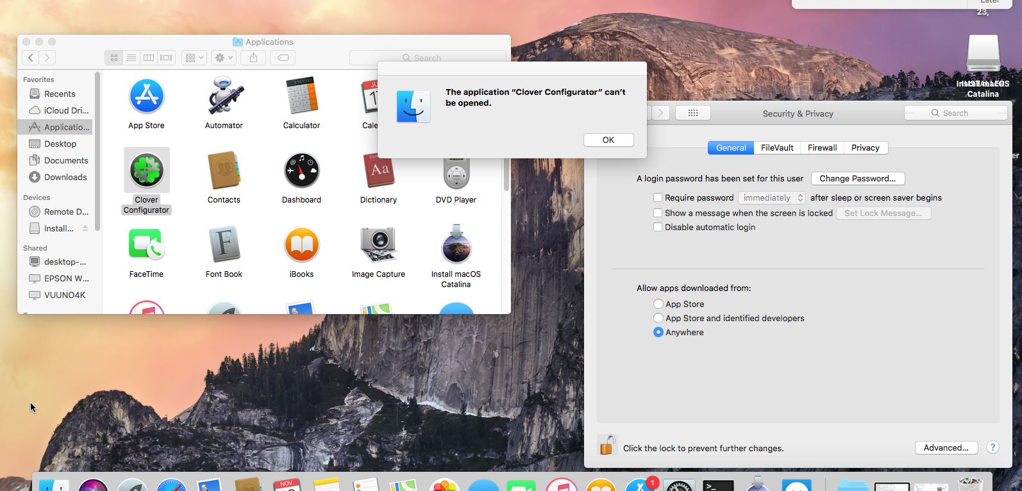The image size is (1022, 491).
Task: Open iCloud Drive in the Finder sidebar
Action: [x=59, y=110]
